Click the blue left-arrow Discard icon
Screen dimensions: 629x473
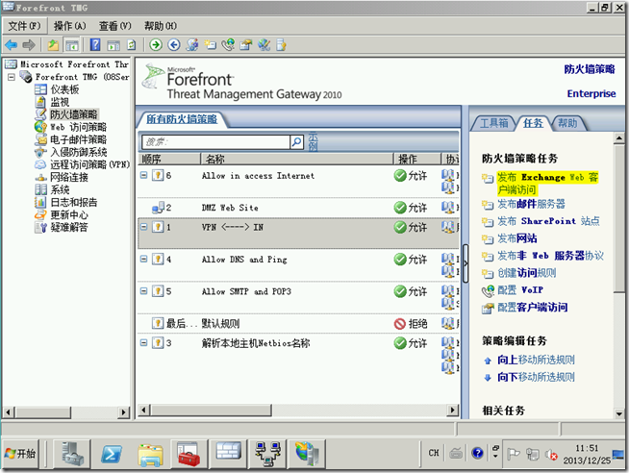click(174, 45)
